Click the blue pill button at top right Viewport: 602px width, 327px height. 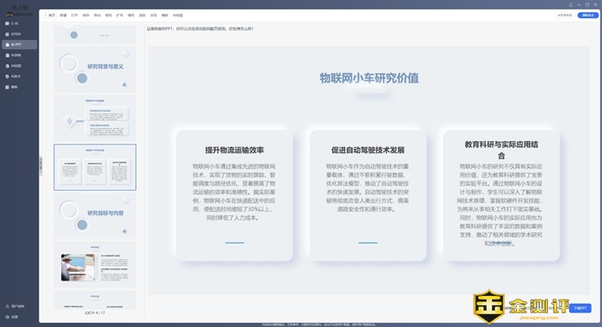coord(587,15)
